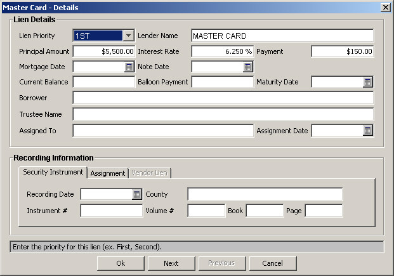Click the Principal Amount field
This screenshot has height=276, width=394.
pos(104,51)
